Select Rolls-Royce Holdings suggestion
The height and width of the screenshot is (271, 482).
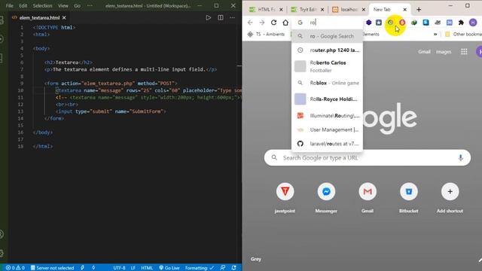tap(327, 99)
